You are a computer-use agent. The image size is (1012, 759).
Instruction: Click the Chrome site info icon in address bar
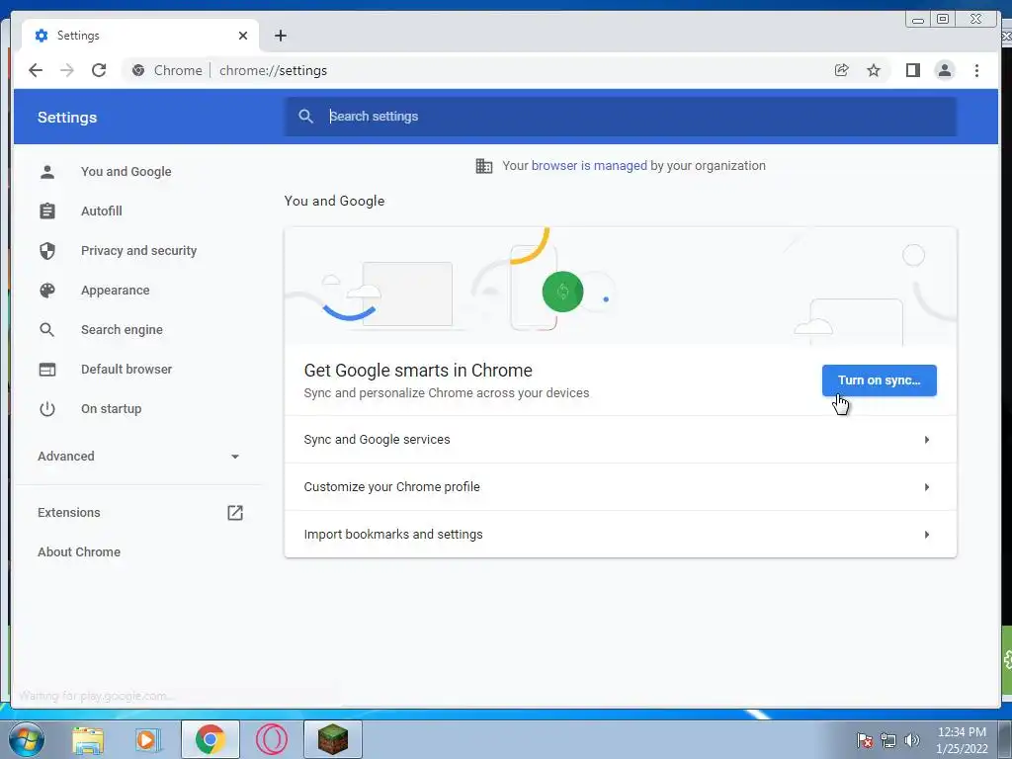[138, 70]
